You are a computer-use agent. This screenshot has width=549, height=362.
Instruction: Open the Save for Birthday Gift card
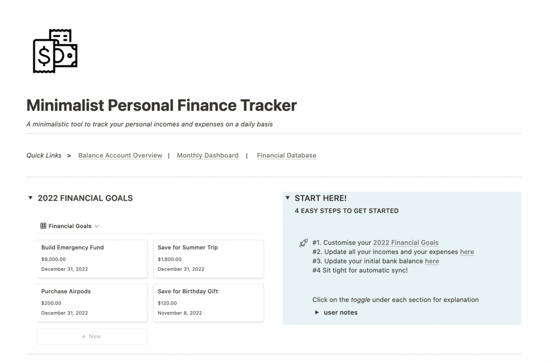(x=208, y=302)
